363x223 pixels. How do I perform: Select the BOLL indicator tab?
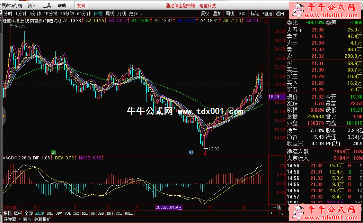(x=129, y=213)
